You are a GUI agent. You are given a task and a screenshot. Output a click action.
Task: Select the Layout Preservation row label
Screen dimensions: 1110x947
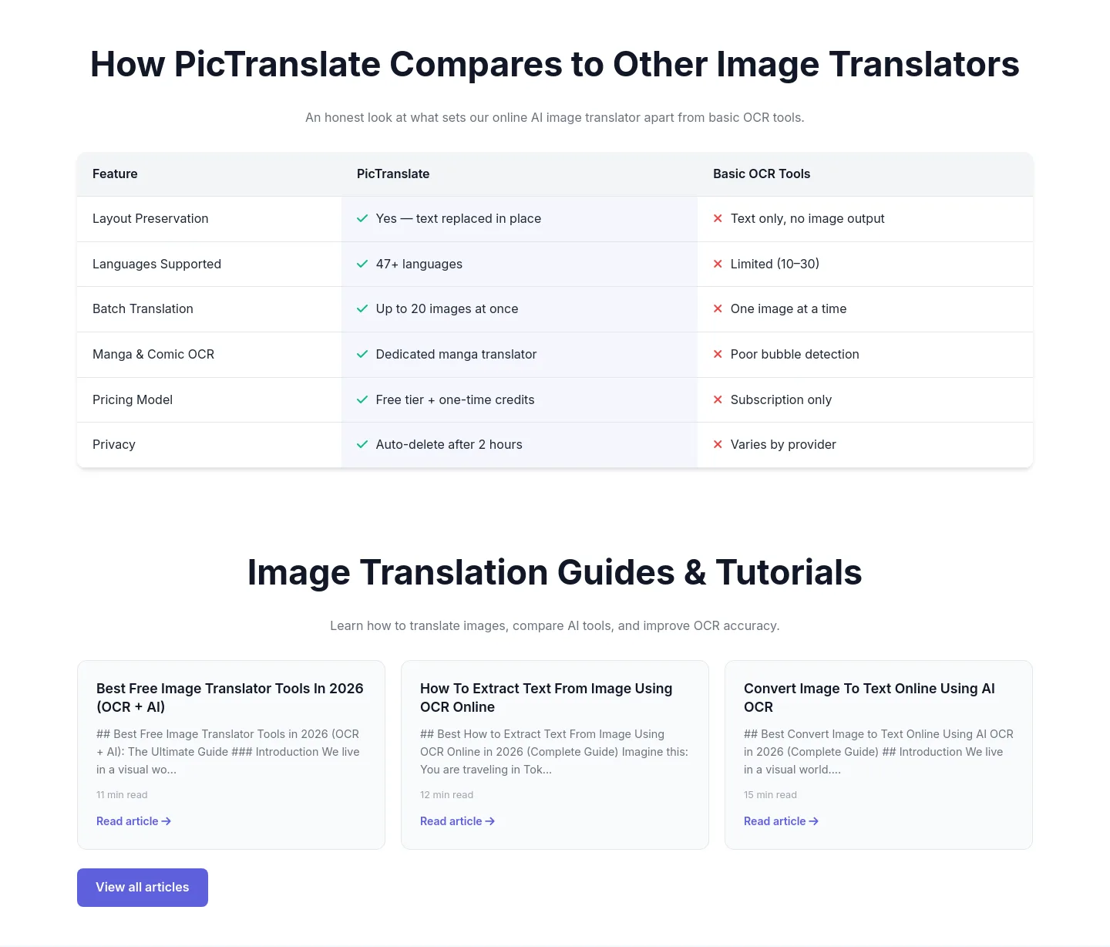click(150, 218)
